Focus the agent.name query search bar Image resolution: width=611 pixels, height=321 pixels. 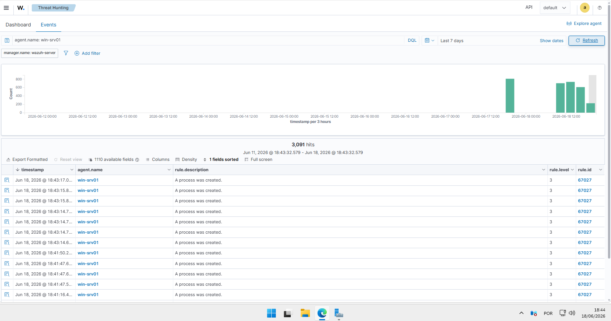(209, 40)
